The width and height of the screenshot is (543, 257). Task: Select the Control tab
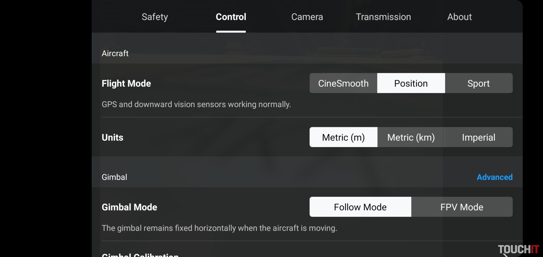click(231, 17)
